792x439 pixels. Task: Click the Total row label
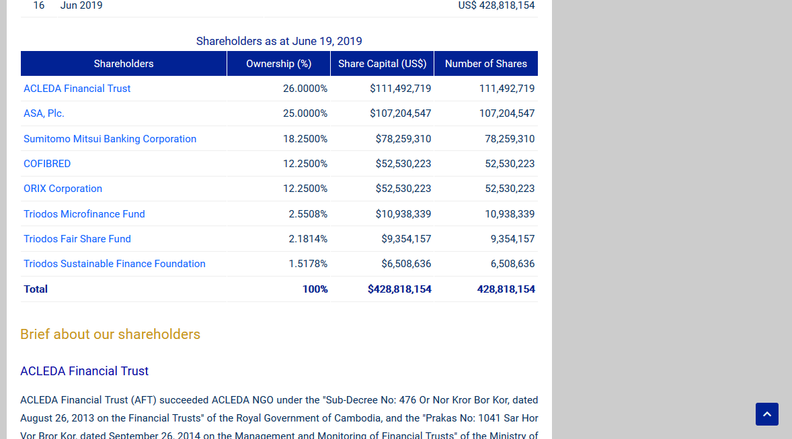tap(36, 289)
